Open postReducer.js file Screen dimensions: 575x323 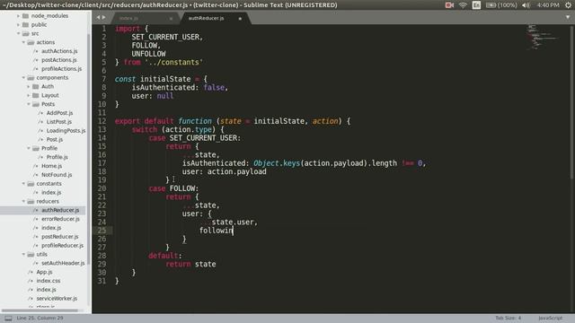tap(60, 237)
